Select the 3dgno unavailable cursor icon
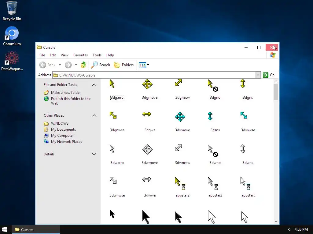 [x=213, y=86]
